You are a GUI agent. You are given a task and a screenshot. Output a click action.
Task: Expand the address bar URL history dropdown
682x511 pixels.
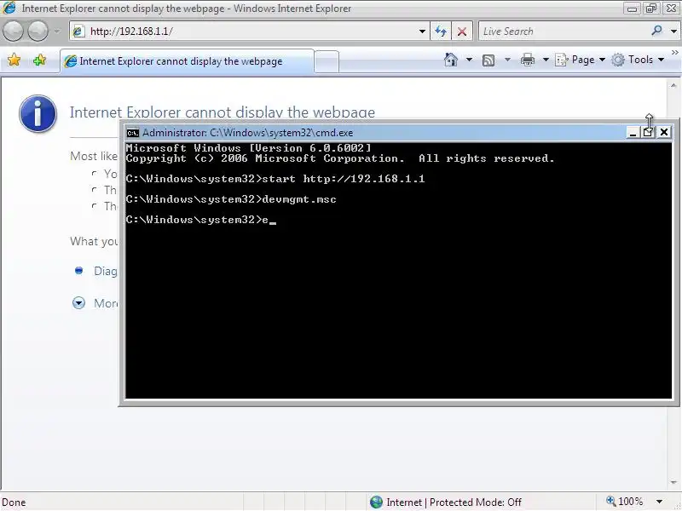coord(422,32)
